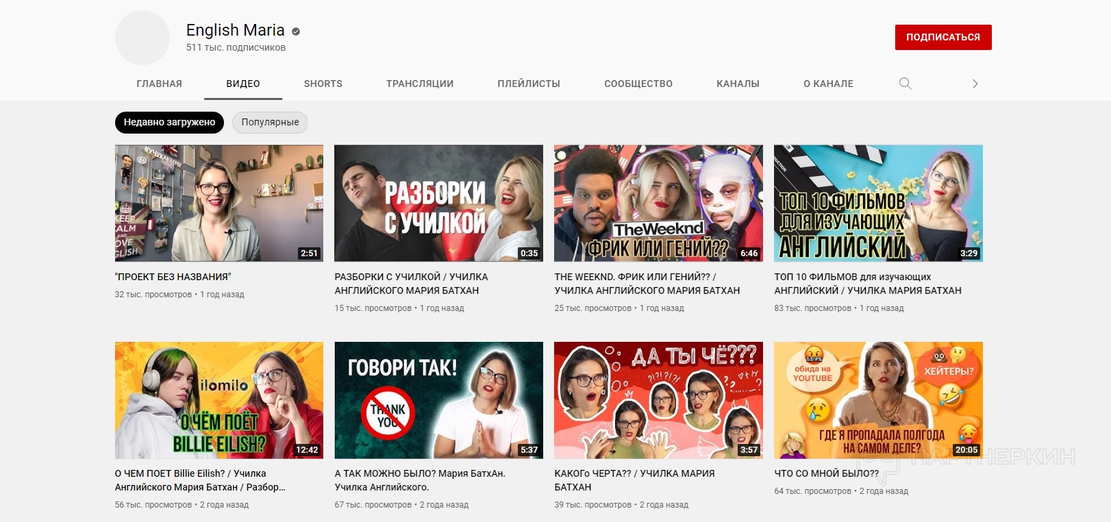
Task: Switch to the ГЛАВНАЯ tab
Action: 159,84
